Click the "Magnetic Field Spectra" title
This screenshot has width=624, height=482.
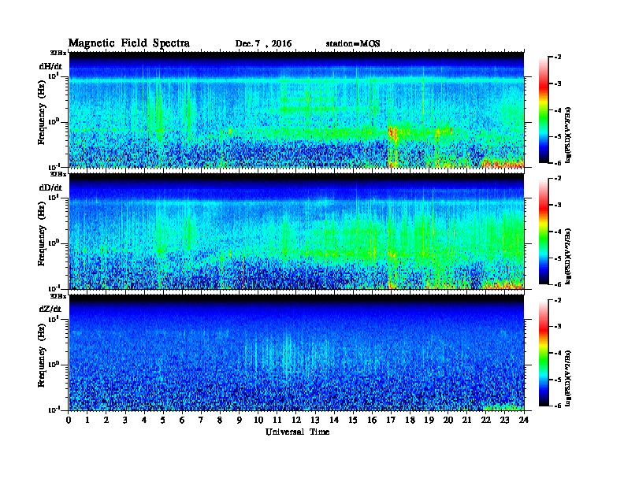click(x=129, y=43)
